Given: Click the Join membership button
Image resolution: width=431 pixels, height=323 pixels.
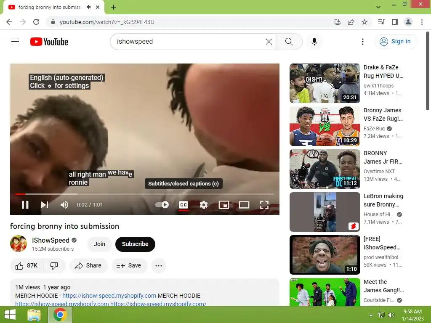Looking at the screenshot, I should [99, 244].
